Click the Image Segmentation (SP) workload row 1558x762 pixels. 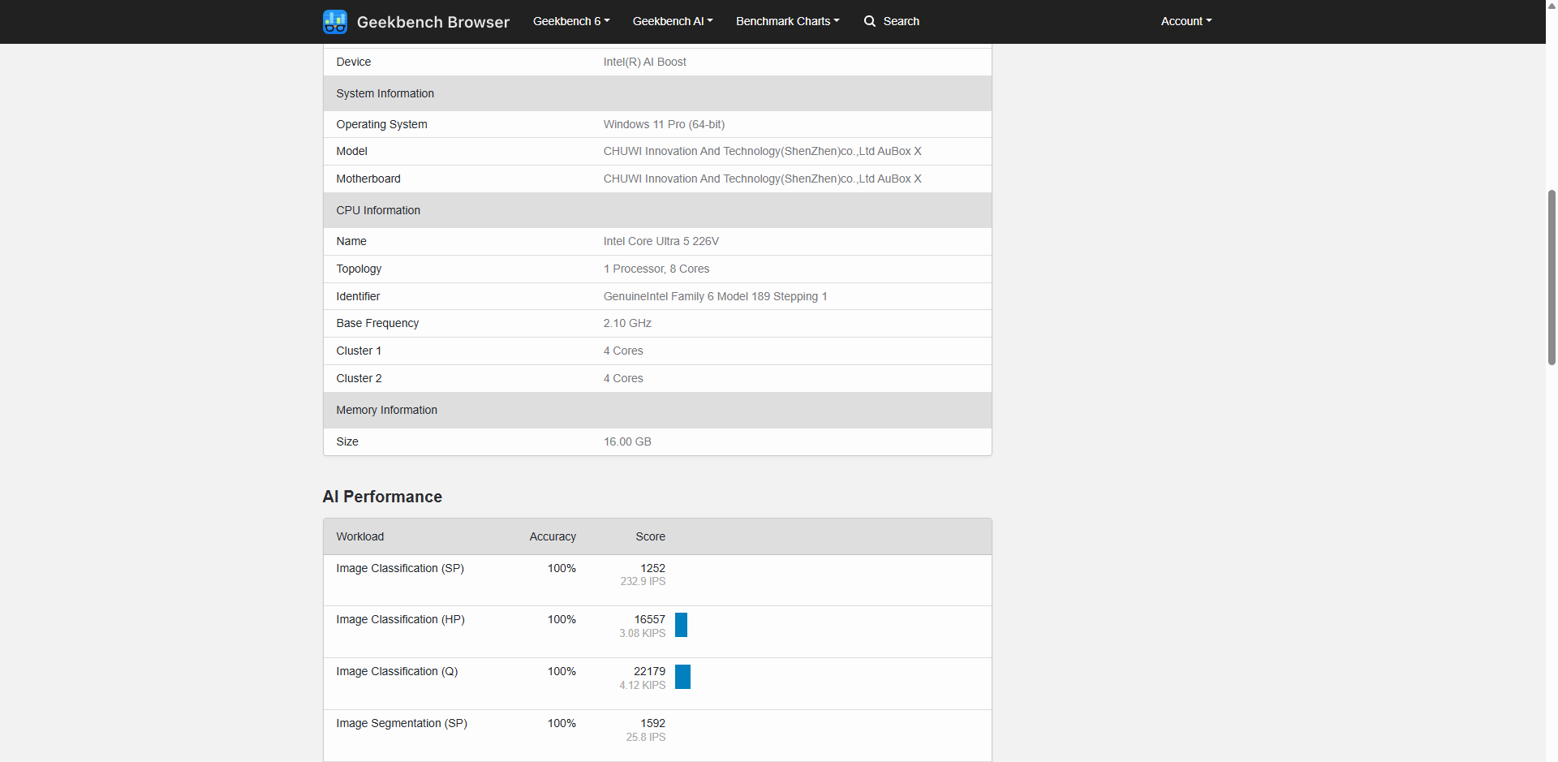point(657,735)
